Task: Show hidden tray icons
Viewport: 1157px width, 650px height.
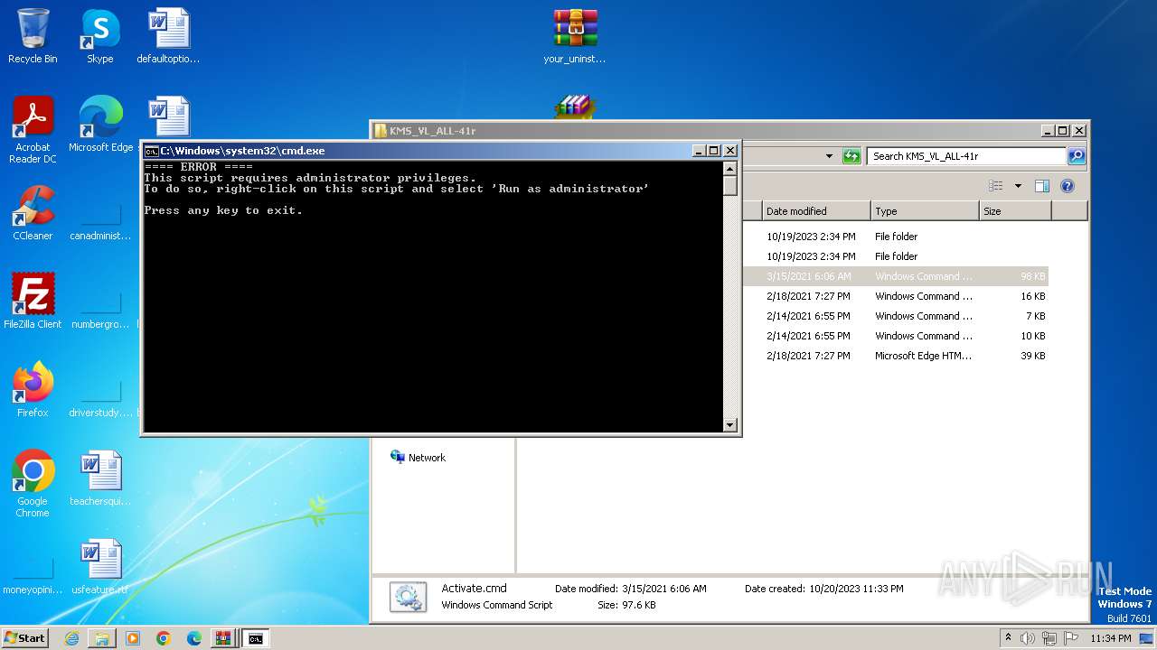Action: tap(1009, 637)
